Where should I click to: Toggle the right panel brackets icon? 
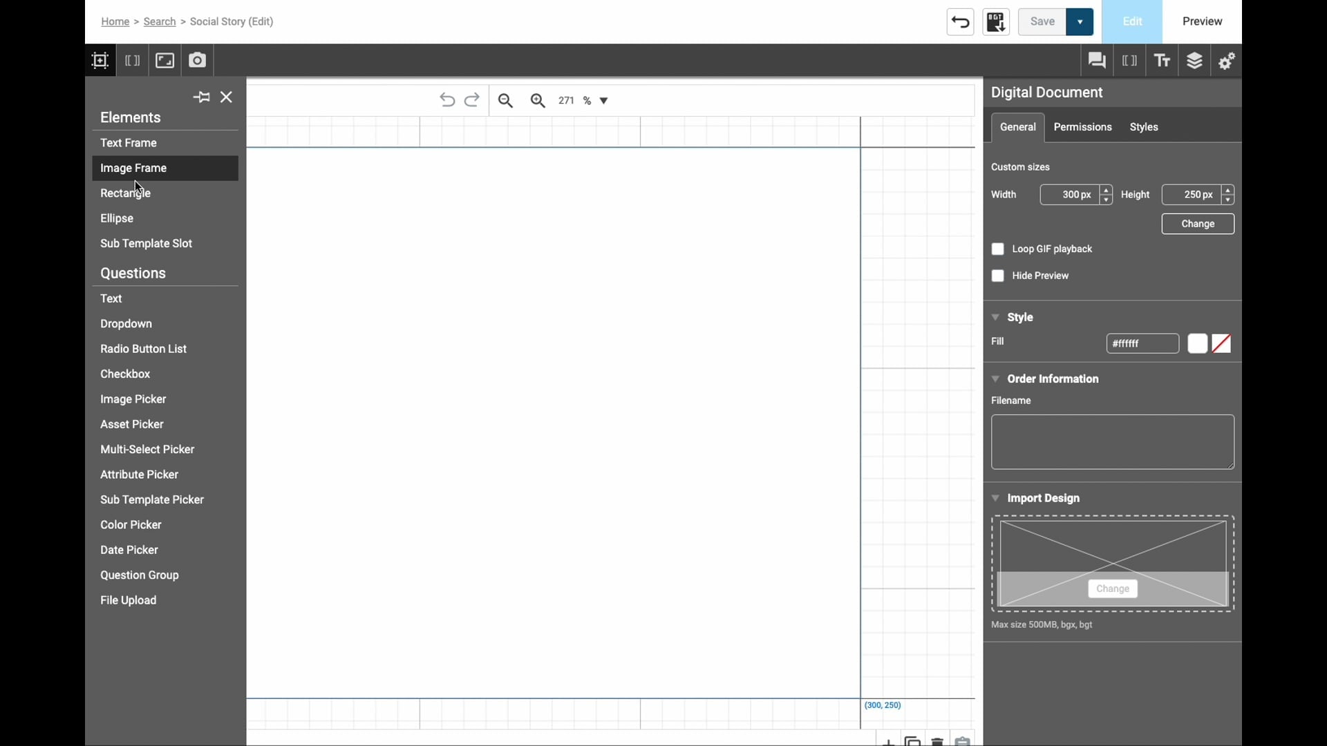[1131, 61]
